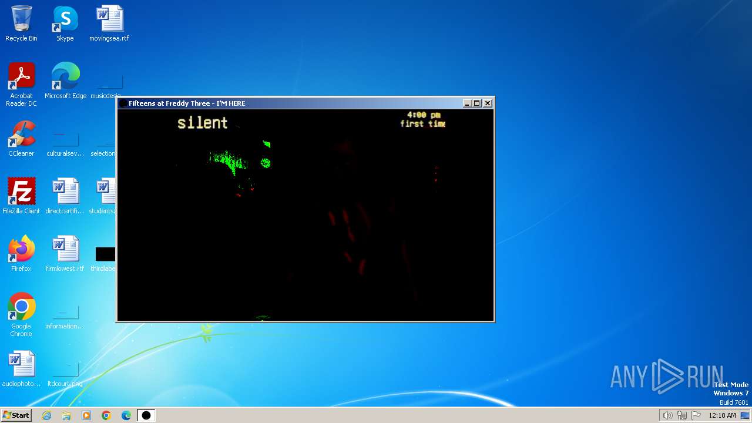Open Action Center flag tray icon
The width and height of the screenshot is (752, 423).
(x=696, y=415)
